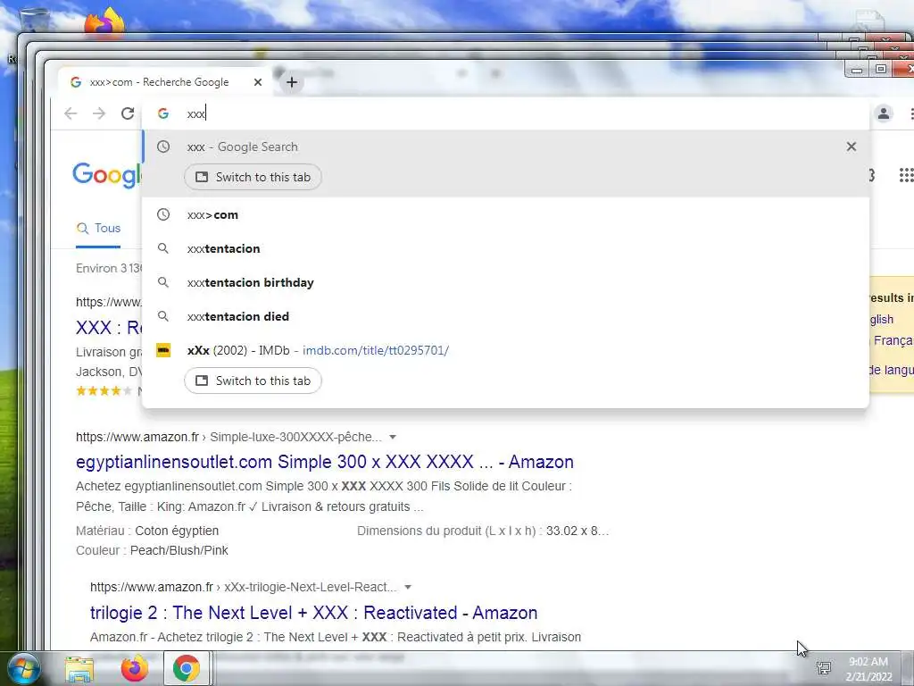Expand the arrow next to xXx-trilogie-Next-Level-React URL

(x=408, y=587)
